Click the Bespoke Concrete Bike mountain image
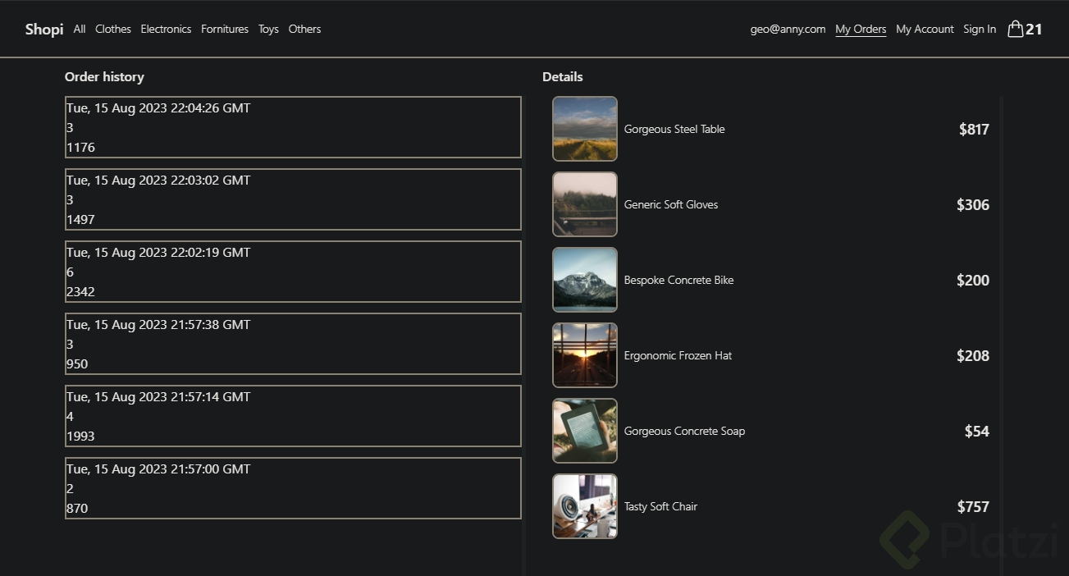 pos(585,280)
